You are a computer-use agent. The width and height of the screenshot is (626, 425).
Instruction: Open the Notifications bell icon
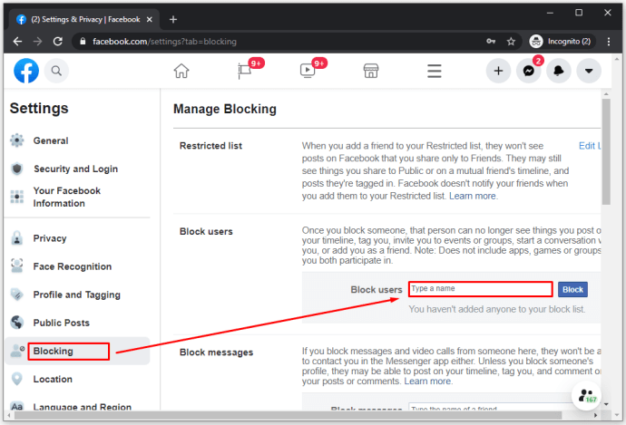559,71
